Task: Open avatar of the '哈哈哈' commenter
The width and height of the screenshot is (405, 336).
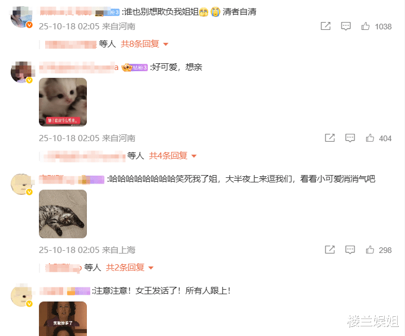Action: click(x=21, y=184)
